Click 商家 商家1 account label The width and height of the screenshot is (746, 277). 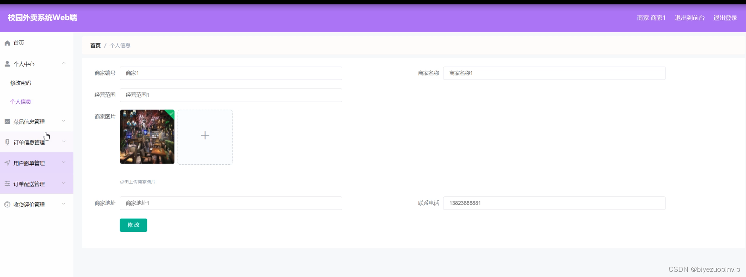(651, 18)
